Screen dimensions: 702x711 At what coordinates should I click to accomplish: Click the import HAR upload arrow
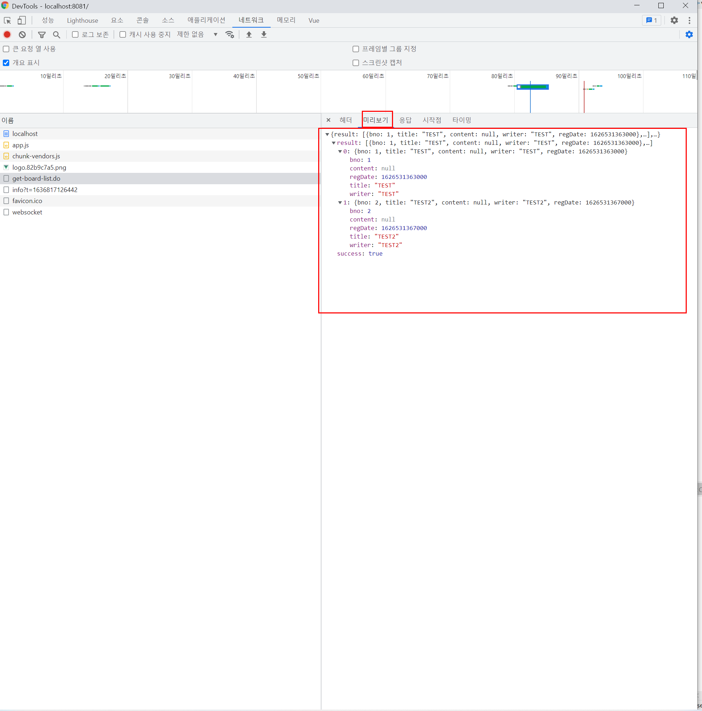249,34
